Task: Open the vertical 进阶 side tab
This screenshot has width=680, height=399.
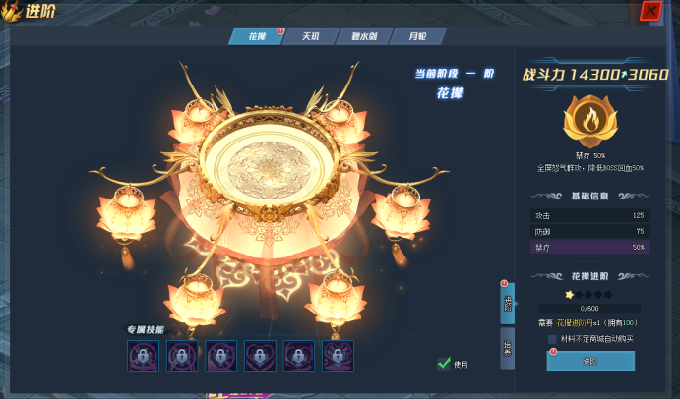Action: (508, 304)
